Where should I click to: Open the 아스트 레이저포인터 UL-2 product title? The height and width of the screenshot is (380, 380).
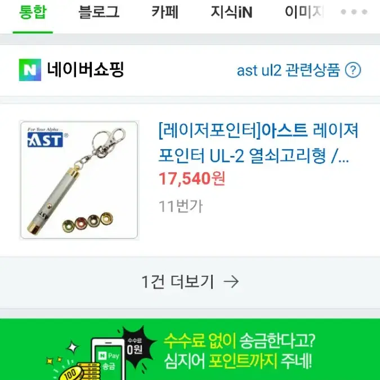pyautogui.click(x=258, y=143)
